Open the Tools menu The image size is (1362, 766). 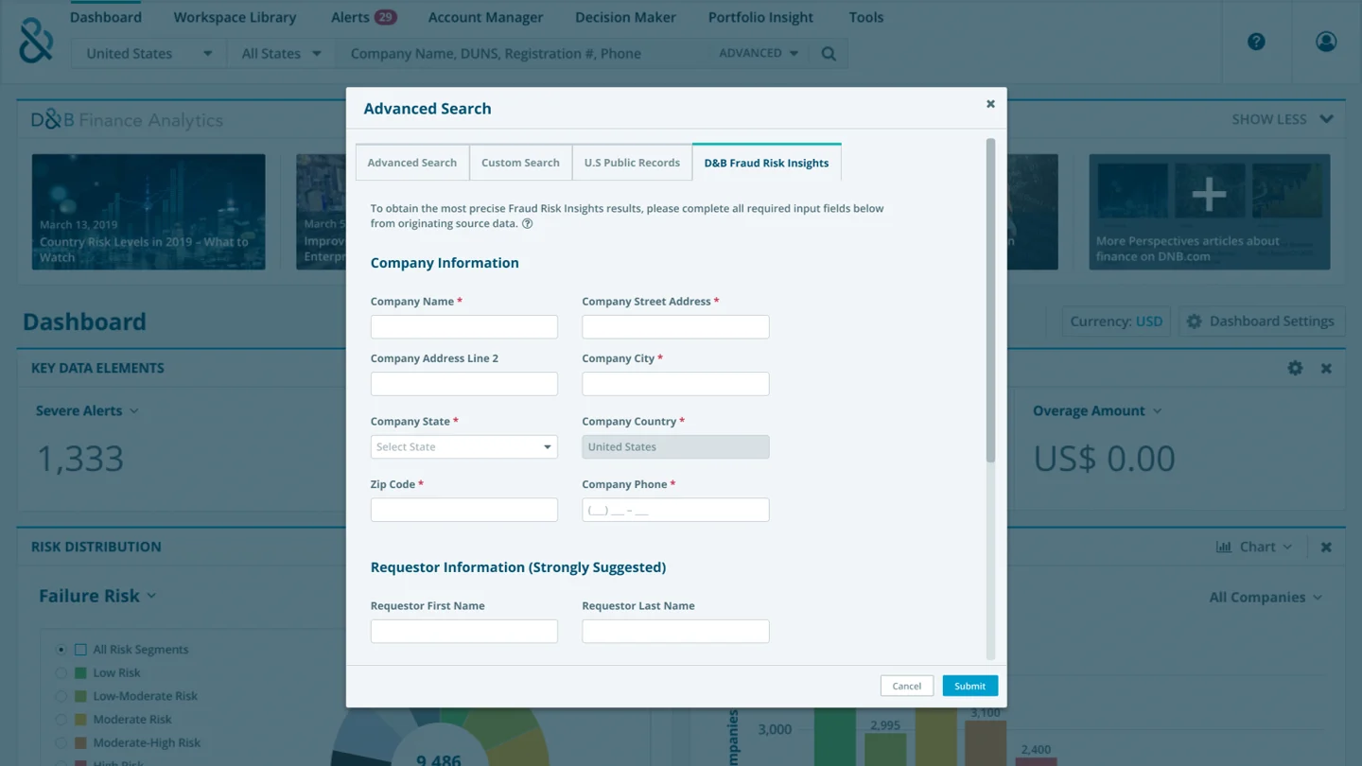pyautogui.click(x=865, y=17)
